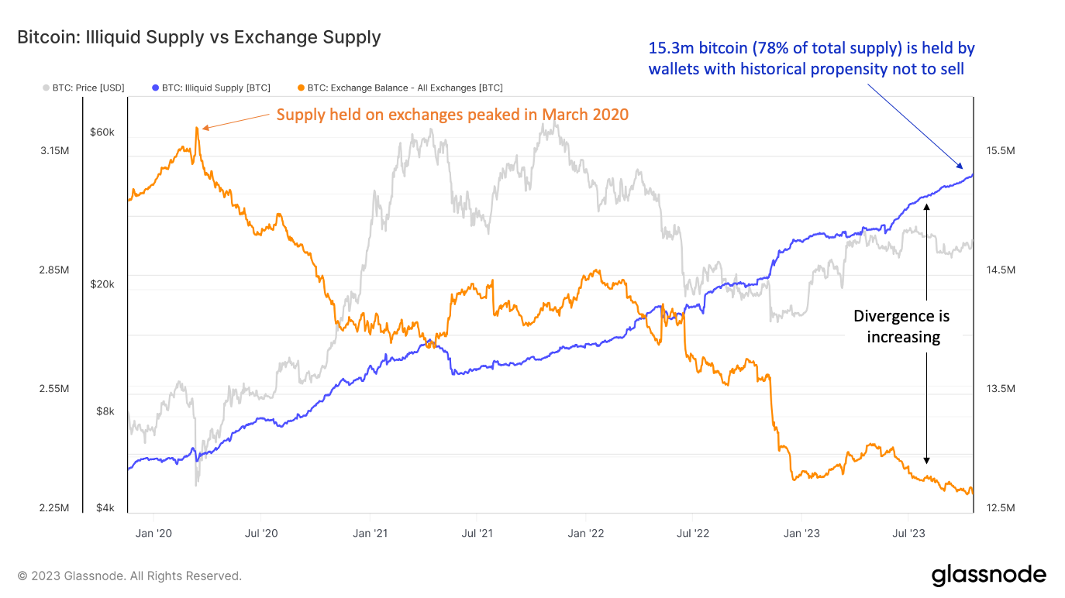Click the blue Illiquid Supply legend dot
Viewport: 1065px width, 598px height.
pos(157,88)
